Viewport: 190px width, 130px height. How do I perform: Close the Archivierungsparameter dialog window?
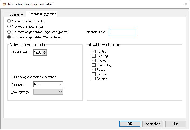[185, 4]
